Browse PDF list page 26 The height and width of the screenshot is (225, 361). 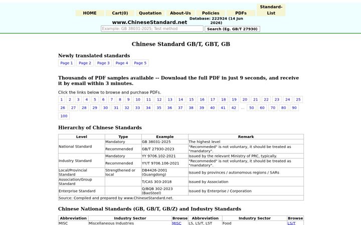(x=63, y=107)
